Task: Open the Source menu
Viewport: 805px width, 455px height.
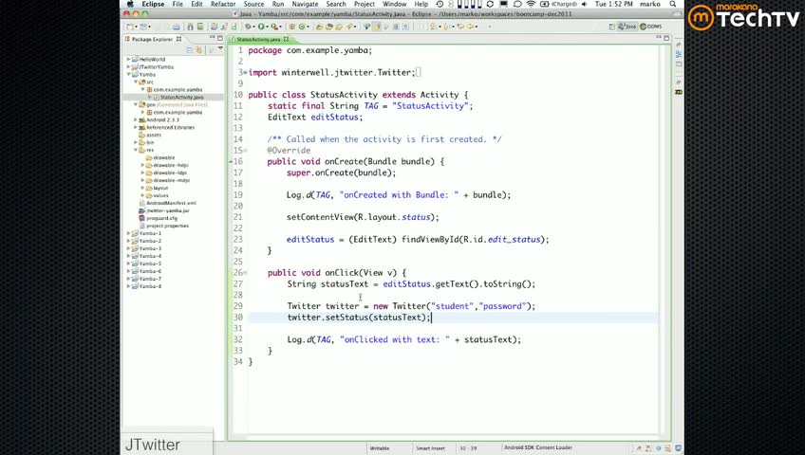Action: click(x=253, y=4)
